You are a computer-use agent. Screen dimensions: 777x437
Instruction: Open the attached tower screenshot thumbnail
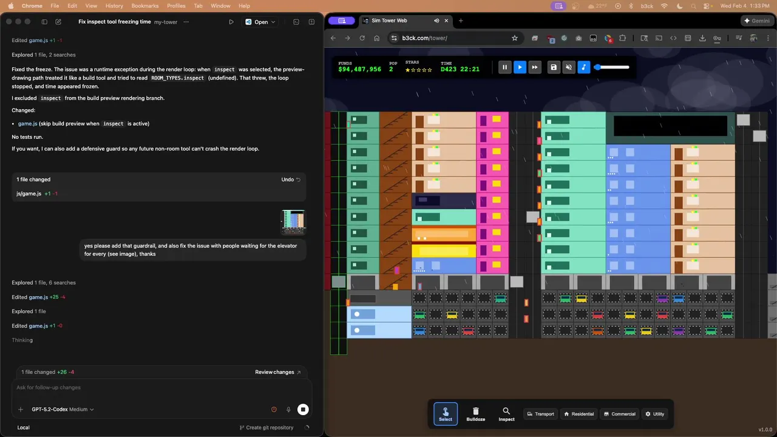[x=293, y=222]
